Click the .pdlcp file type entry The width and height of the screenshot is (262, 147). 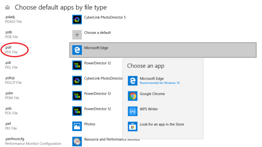tap(13, 80)
